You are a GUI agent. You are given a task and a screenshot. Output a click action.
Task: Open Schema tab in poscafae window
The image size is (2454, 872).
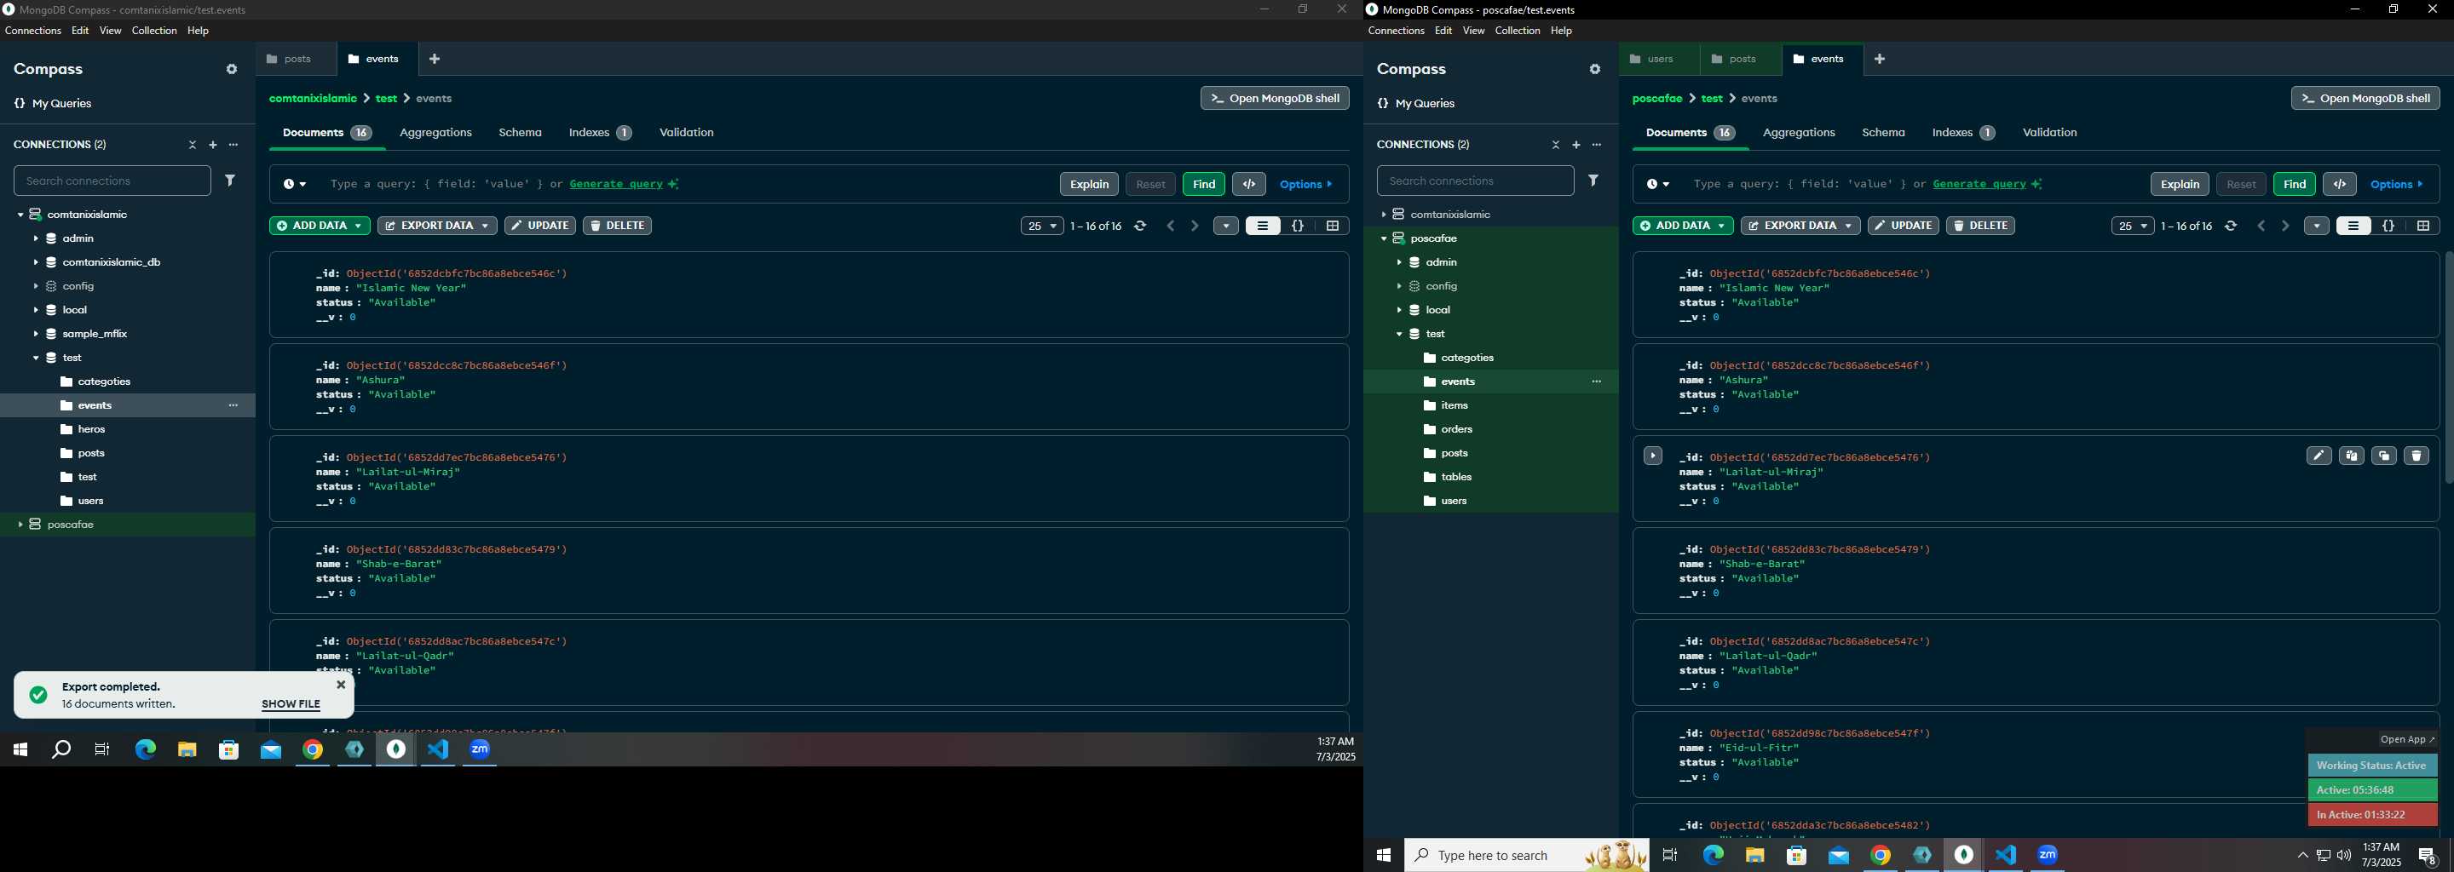pyautogui.click(x=1883, y=132)
